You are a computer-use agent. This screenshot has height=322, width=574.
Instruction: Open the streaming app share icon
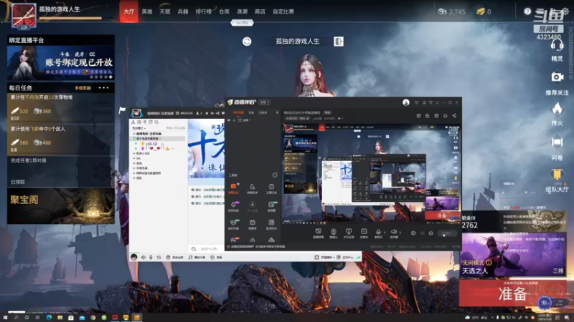pyautogui.click(x=454, y=115)
